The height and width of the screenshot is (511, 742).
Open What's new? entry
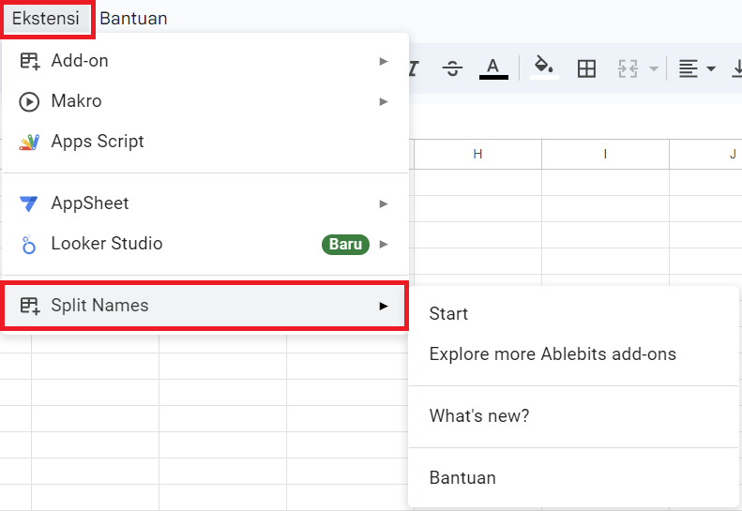573,416
